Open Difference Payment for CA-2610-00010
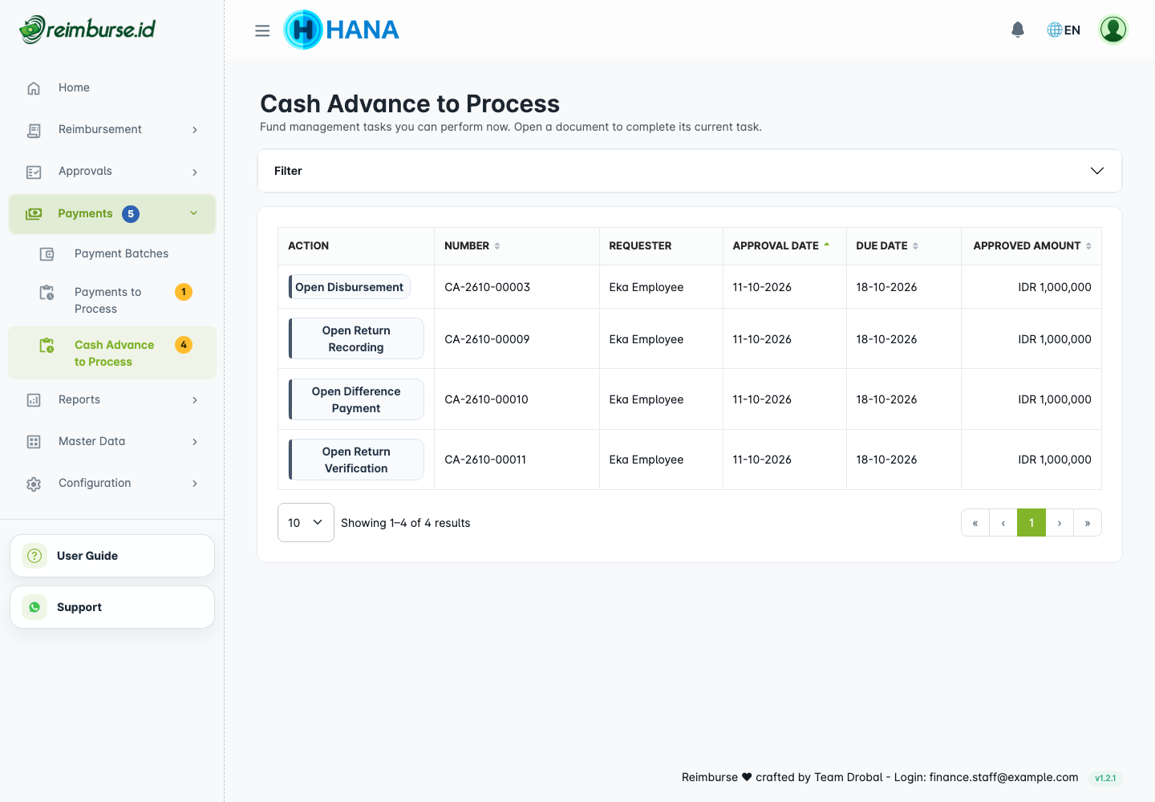Image resolution: width=1155 pixels, height=802 pixels. tap(356, 399)
